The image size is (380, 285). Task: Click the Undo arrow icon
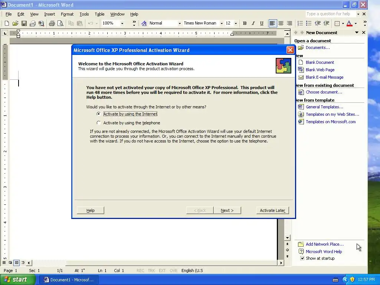(91, 23)
